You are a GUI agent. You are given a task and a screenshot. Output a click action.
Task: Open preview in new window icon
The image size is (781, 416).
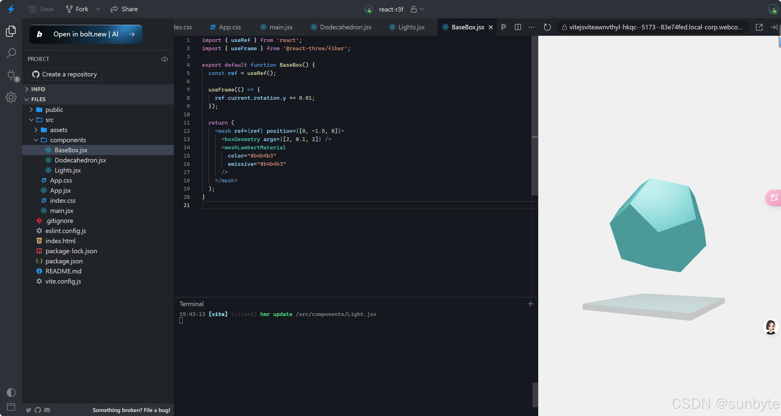point(759,27)
